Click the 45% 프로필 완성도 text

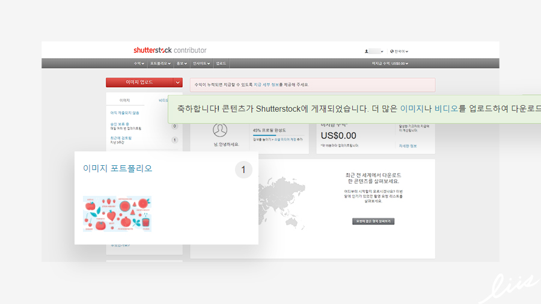[x=269, y=130]
